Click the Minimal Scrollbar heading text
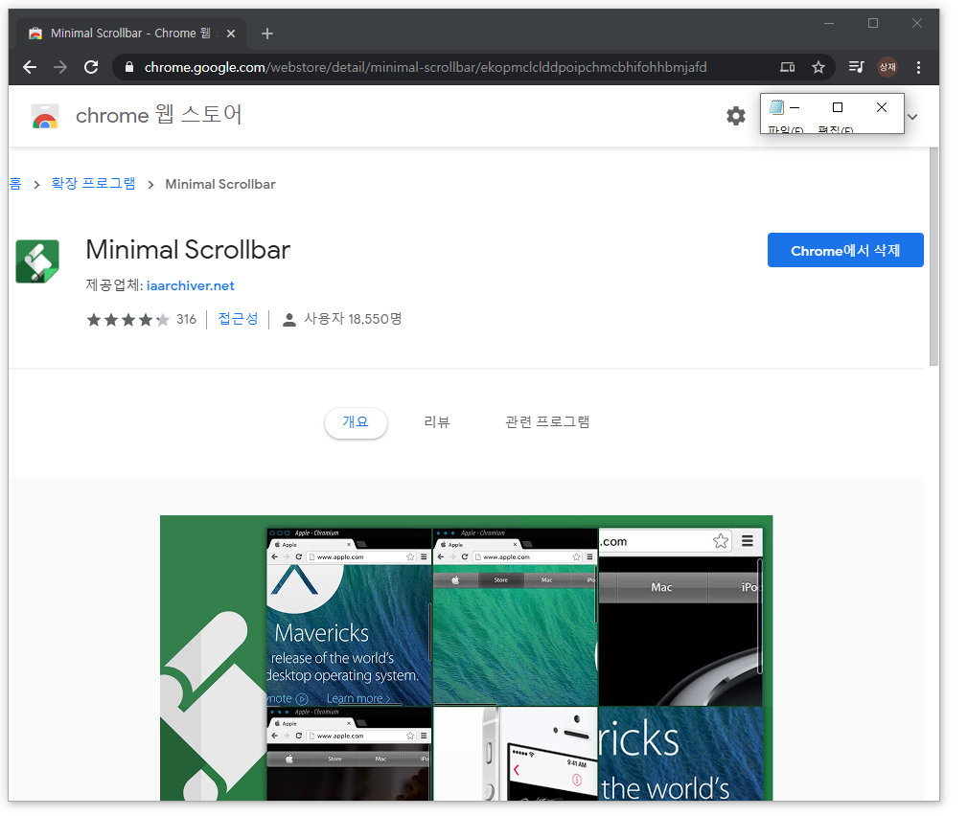Image resolution: width=968 pixels, height=816 pixels. [188, 250]
